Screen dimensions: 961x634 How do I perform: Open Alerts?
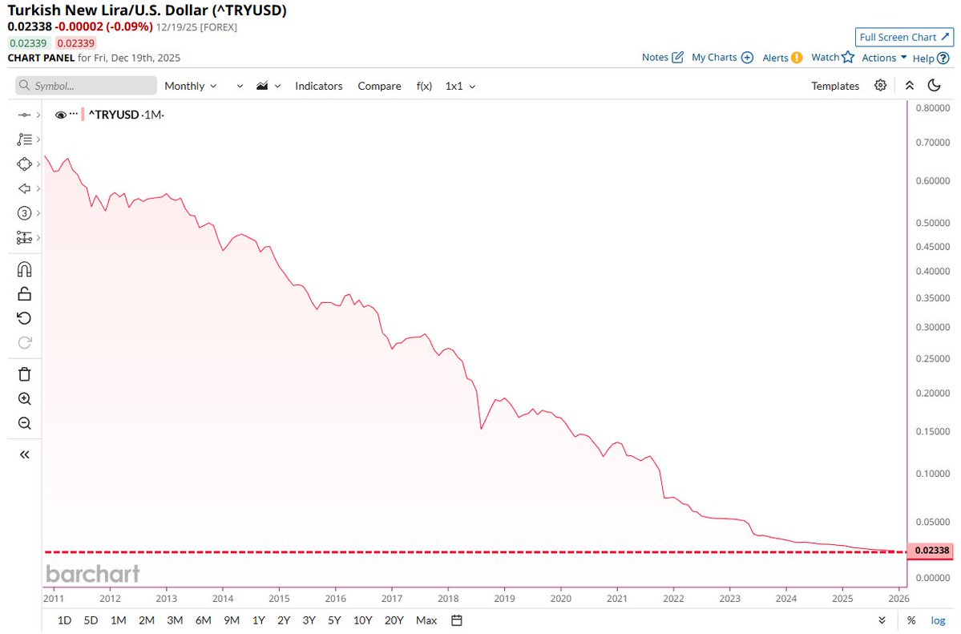[782, 58]
